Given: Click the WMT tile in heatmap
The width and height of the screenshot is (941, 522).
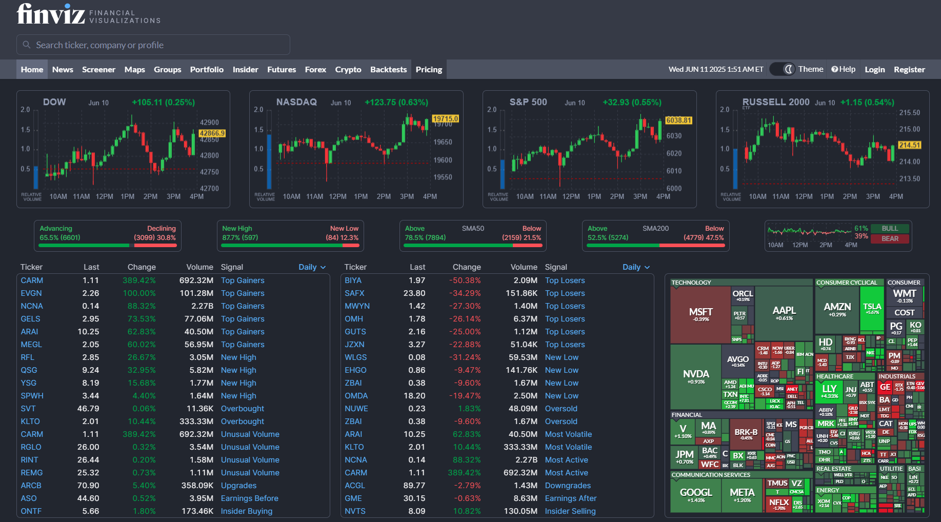Looking at the screenshot, I should click(x=904, y=296).
